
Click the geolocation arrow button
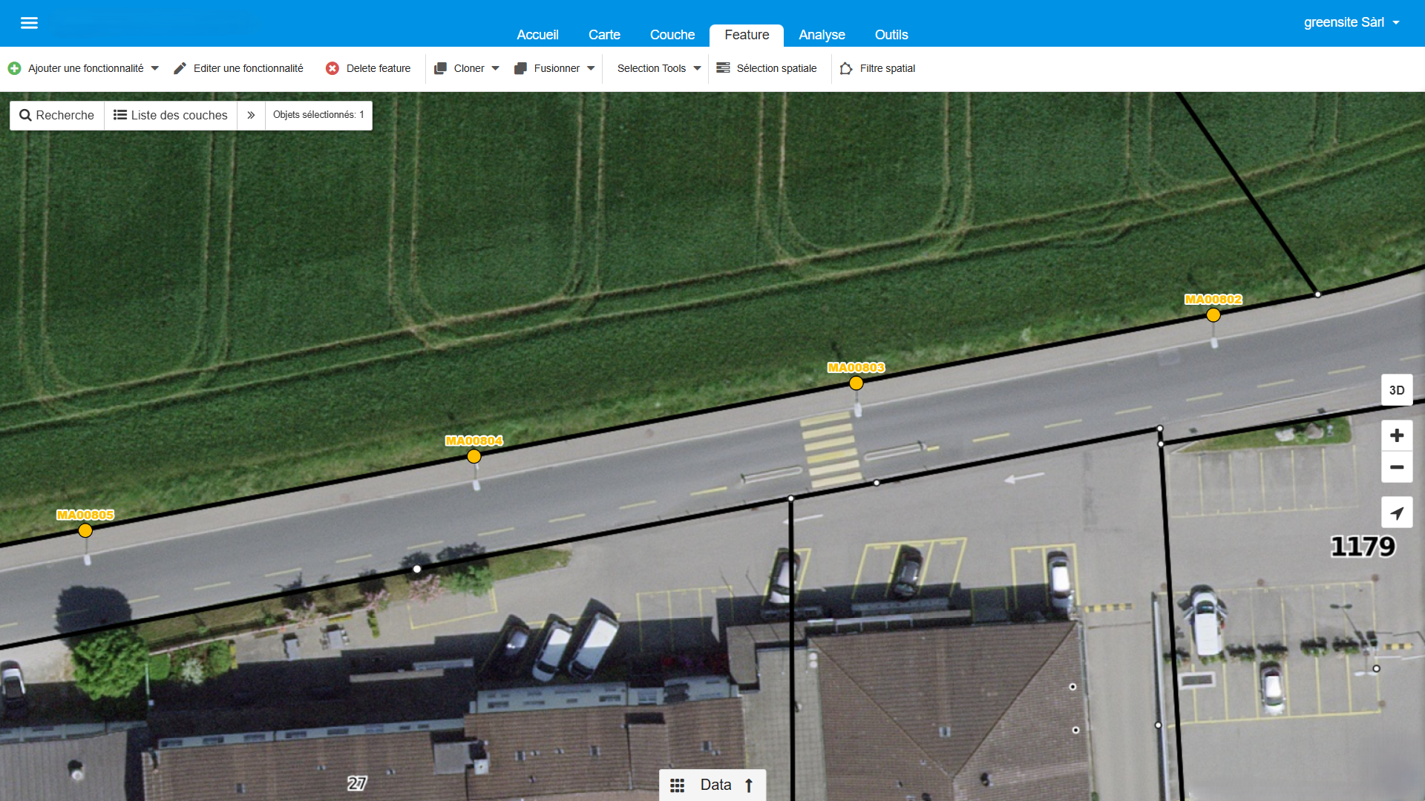click(x=1396, y=512)
